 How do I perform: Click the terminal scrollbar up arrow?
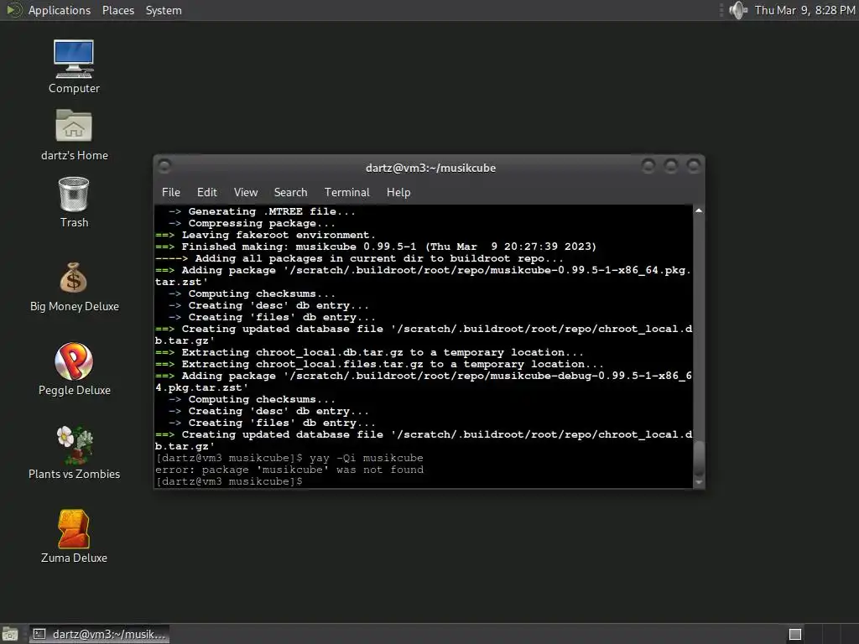click(x=699, y=210)
